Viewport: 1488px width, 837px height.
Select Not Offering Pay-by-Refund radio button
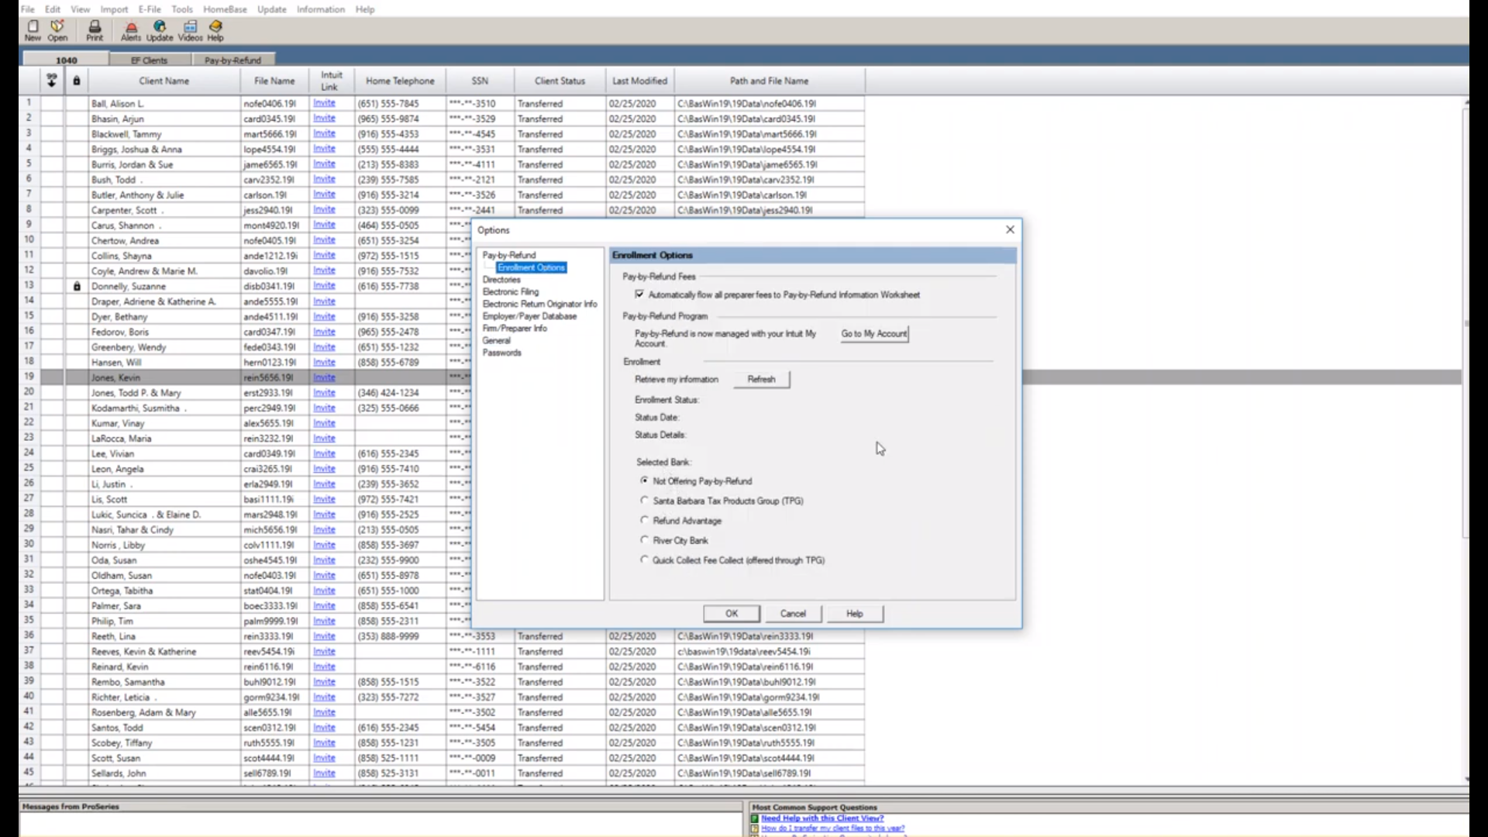[644, 480]
